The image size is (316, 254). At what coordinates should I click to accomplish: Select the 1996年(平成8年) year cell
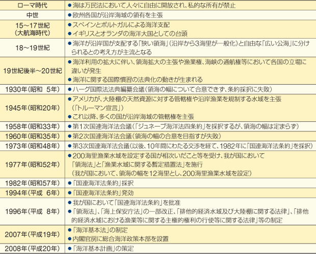click(x=33, y=211)
